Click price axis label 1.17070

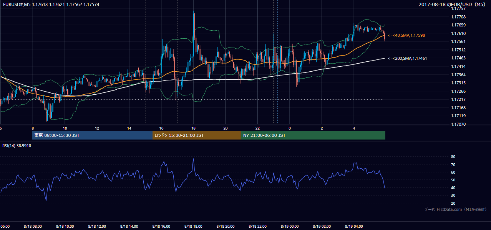[458, 124]
